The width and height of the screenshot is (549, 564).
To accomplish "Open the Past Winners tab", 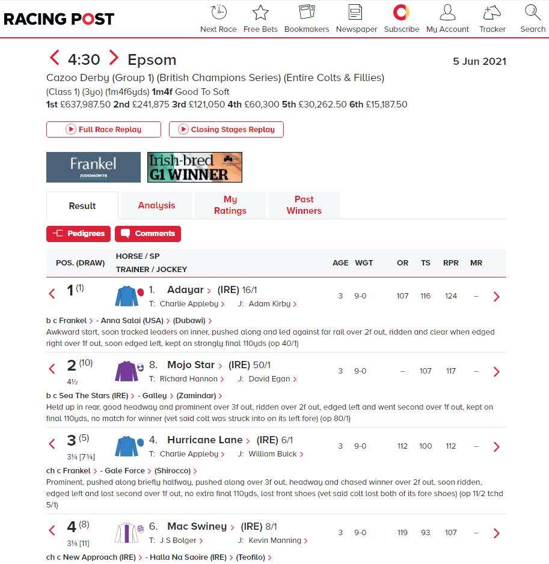I will point(304,205).
